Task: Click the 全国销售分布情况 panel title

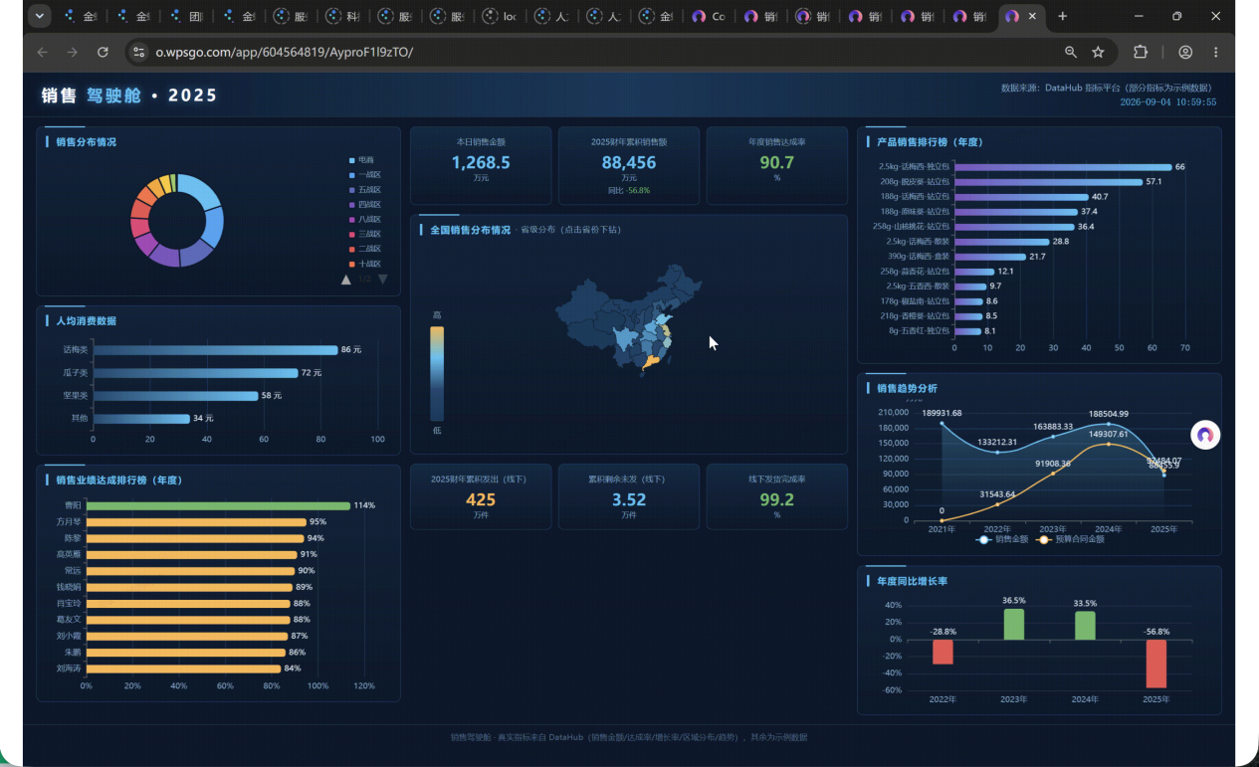Action: point(470,230)
